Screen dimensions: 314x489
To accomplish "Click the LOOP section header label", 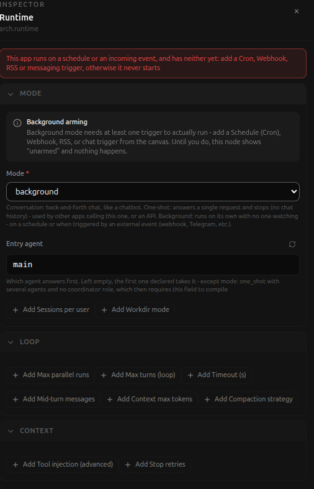I will (x=30, y=342).
